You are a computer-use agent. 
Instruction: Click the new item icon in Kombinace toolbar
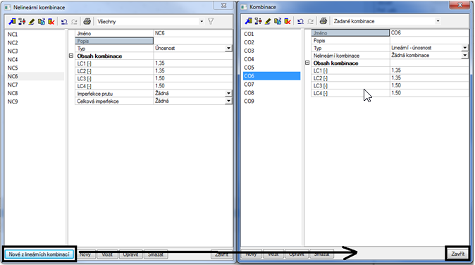pos(248,21)
